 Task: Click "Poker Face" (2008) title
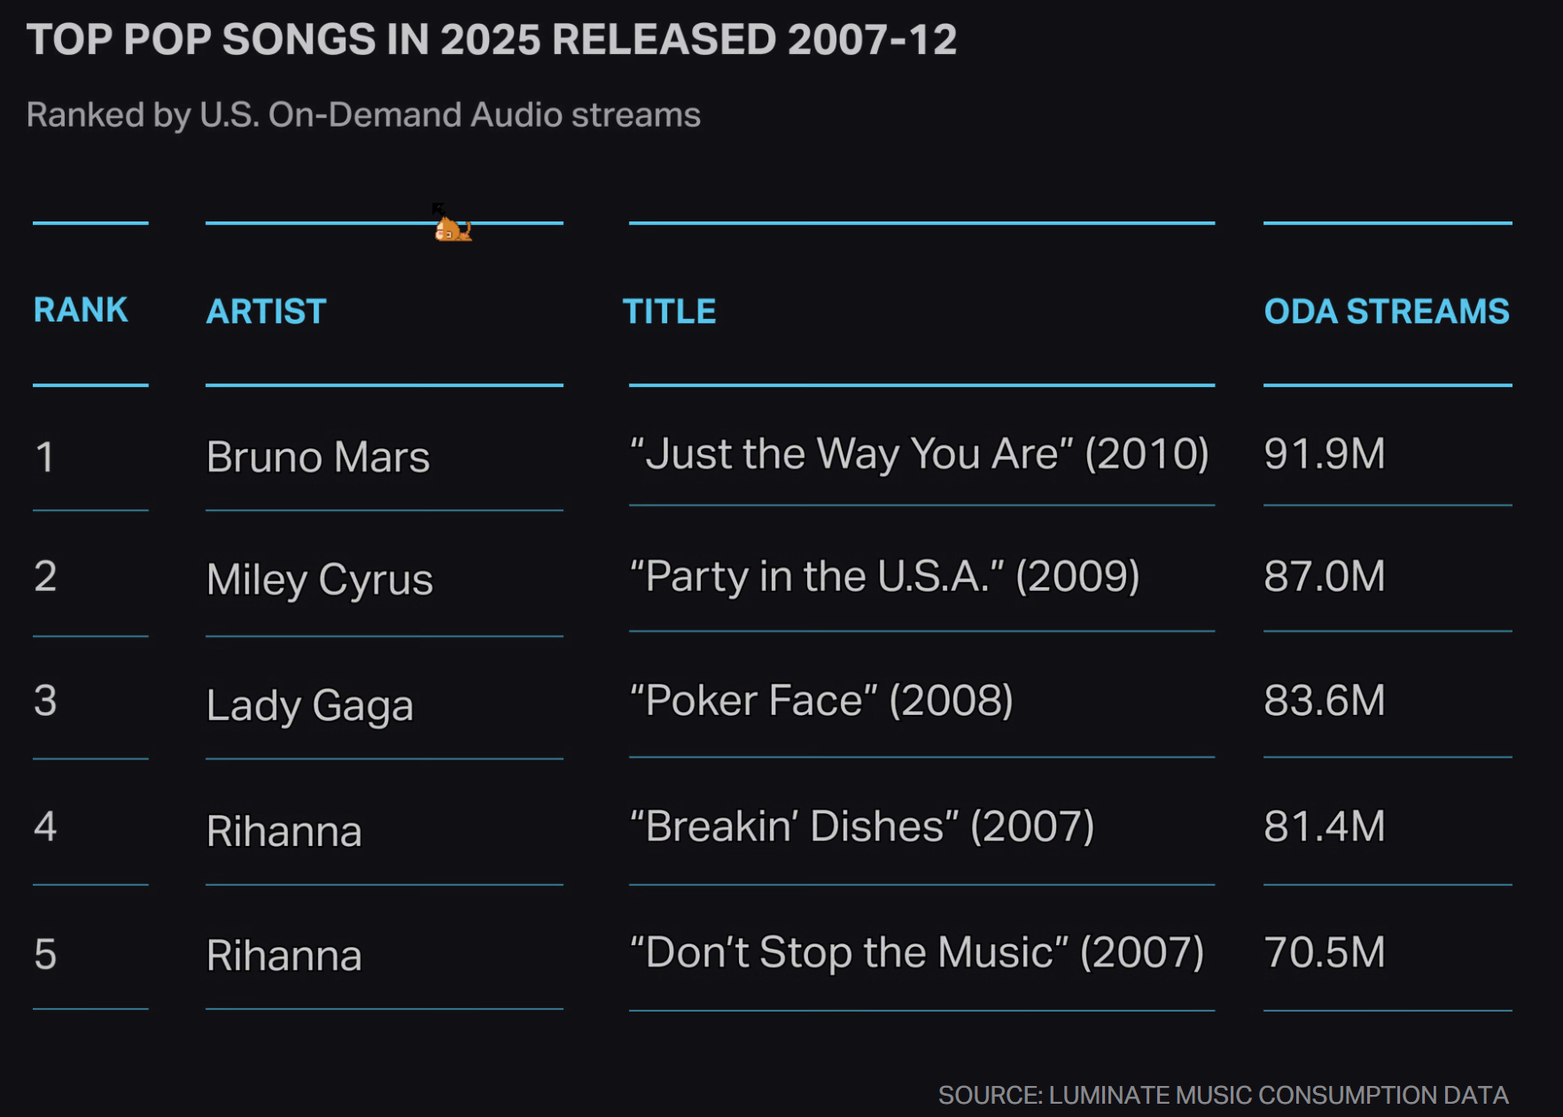(821, 701)
